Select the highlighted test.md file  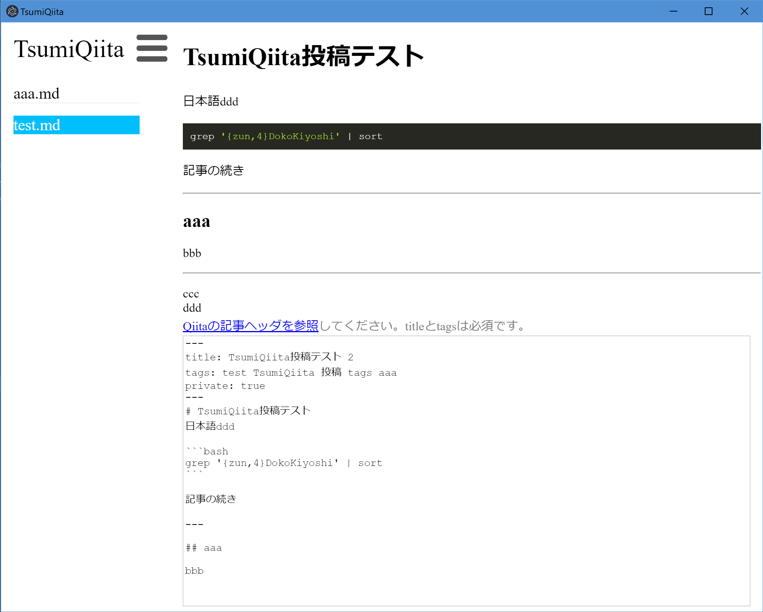tap(76, 125)
